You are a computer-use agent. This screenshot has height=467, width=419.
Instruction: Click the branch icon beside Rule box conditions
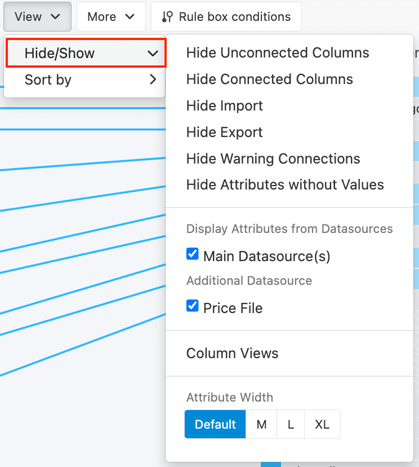(x=167, y=17)
